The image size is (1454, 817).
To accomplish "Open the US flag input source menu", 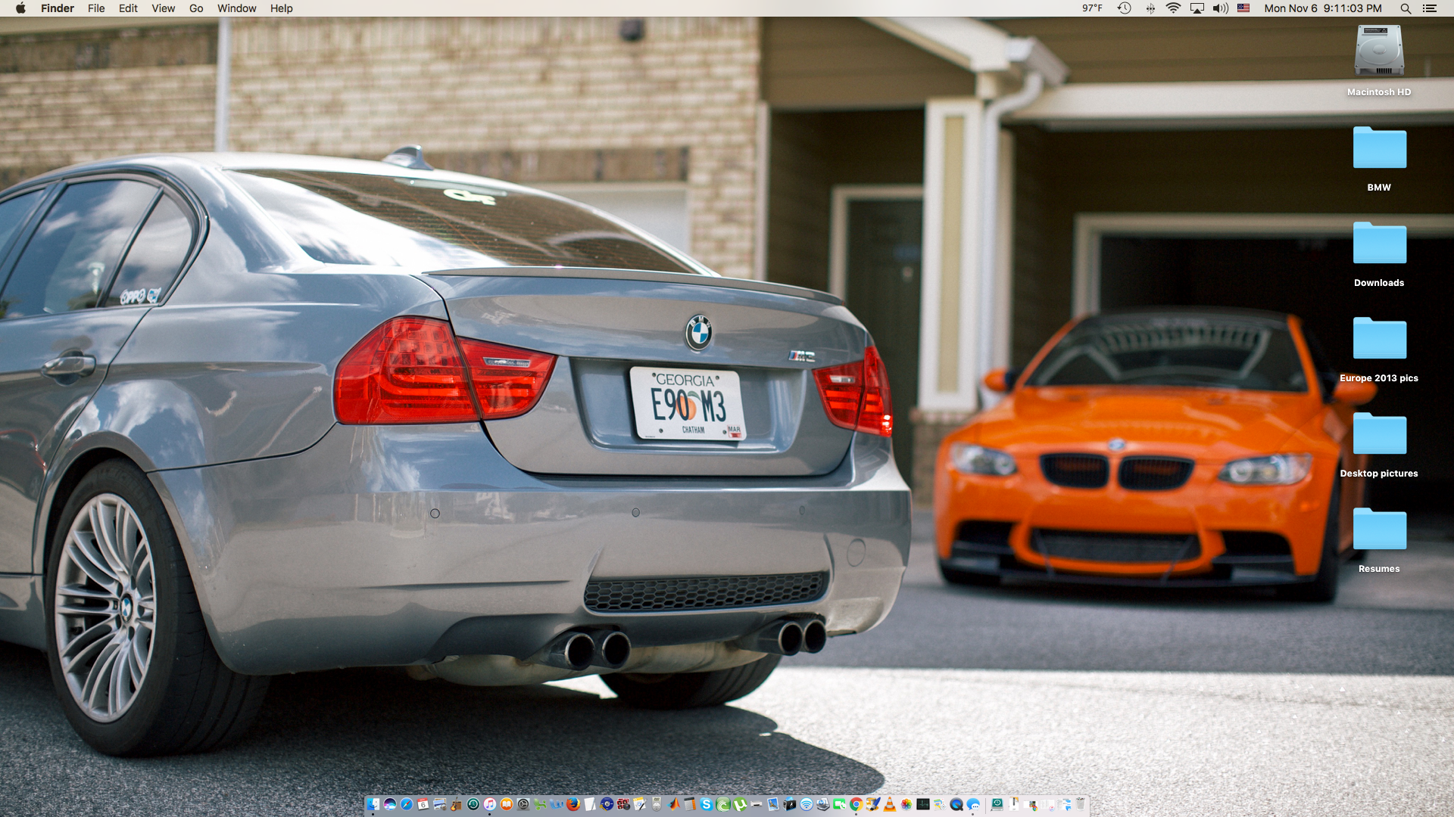I will point(1243,8).
